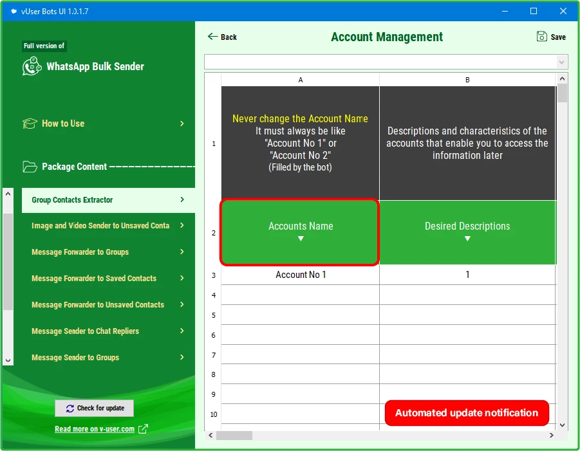The image size is (580, 451).
Task: Select Message Sender to Groups item
Action: coord(75,357)
